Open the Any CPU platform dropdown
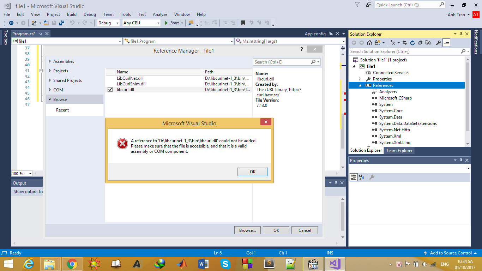This screenshot has height=271, width=482. click(x=141, y=23)
